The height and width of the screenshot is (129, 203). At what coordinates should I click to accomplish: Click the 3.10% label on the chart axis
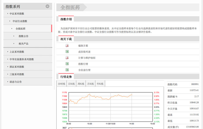pos(157,92)
